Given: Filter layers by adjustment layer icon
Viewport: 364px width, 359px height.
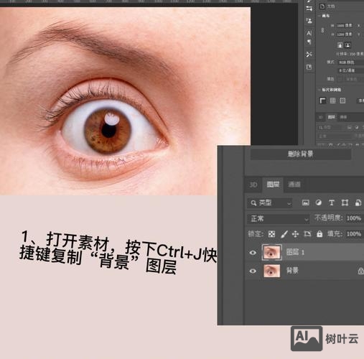Looking at the screenshot, I should (319, 203).
